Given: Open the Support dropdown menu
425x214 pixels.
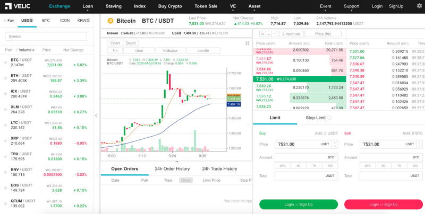Looking at the screenshot, I should tap(352, 7).
